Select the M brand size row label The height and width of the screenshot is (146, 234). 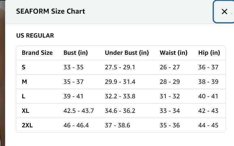[24, 82]
